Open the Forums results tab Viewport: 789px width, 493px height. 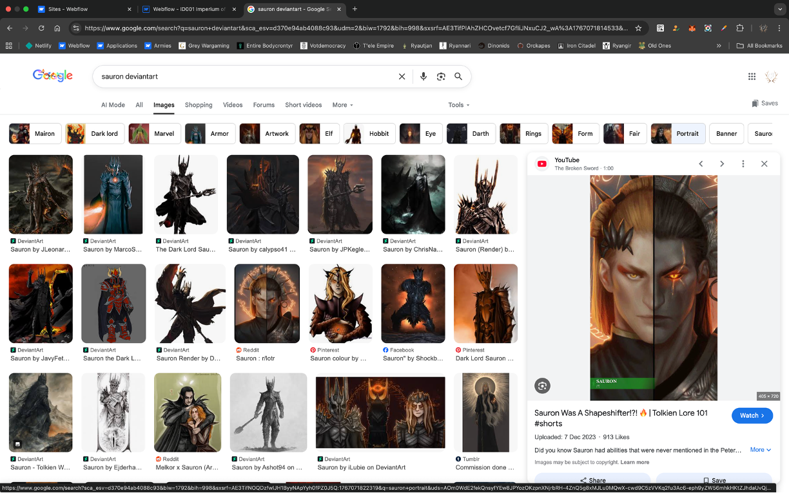pyautogui.click(x=264, y=105)
